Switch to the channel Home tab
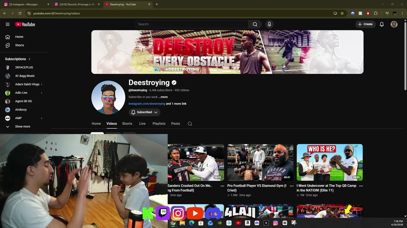 (x=96, y=124)
